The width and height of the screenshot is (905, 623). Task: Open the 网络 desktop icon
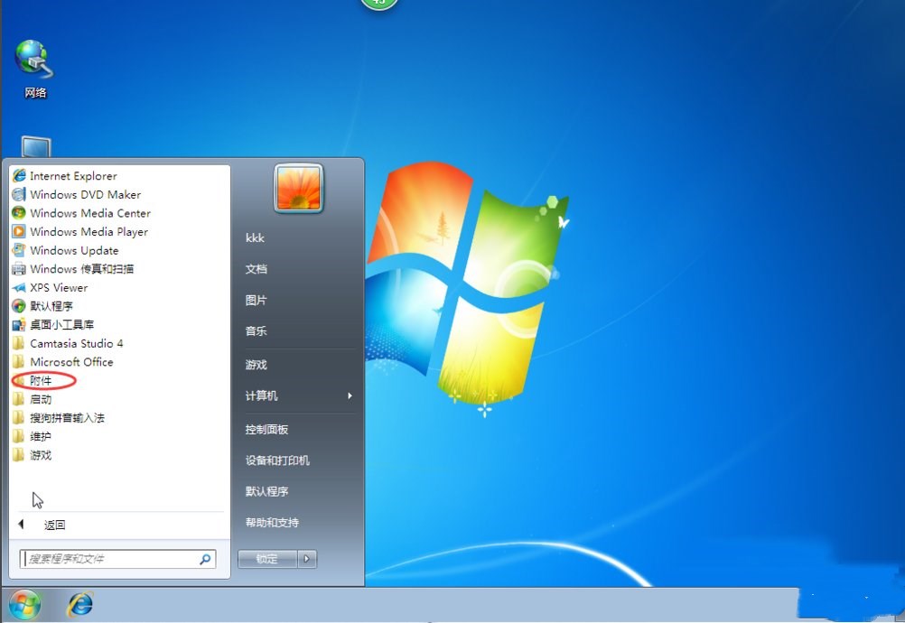34,69
